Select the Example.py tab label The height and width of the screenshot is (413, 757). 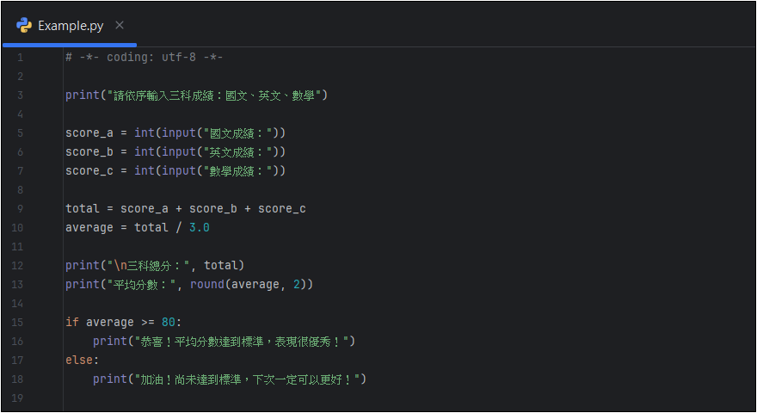click(x=71, y=26)
